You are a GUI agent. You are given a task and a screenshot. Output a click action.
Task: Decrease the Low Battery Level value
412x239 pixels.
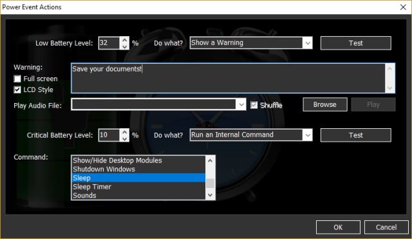click(124, 46)
